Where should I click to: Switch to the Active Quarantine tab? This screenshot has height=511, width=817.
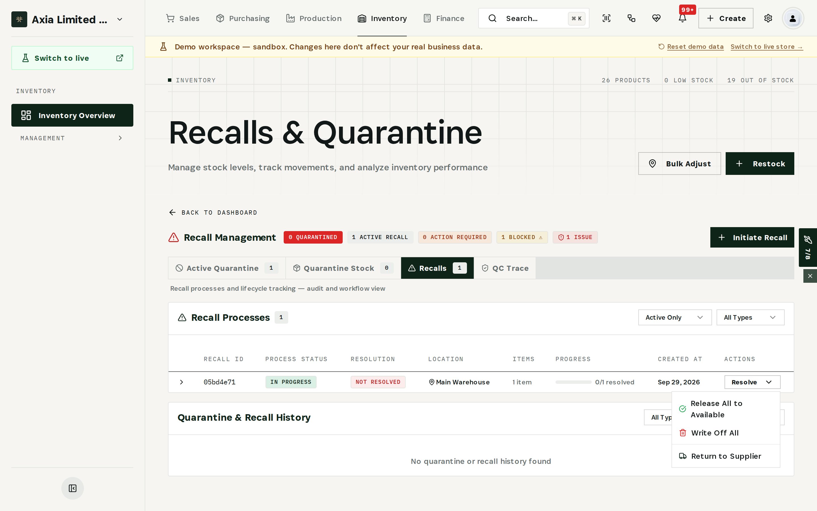click(x=227, y=268)
